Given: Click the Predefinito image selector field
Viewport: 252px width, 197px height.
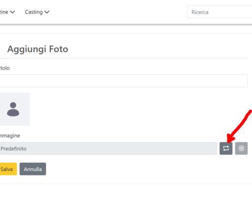Looking at the screenshot, I should click(108, 148).
